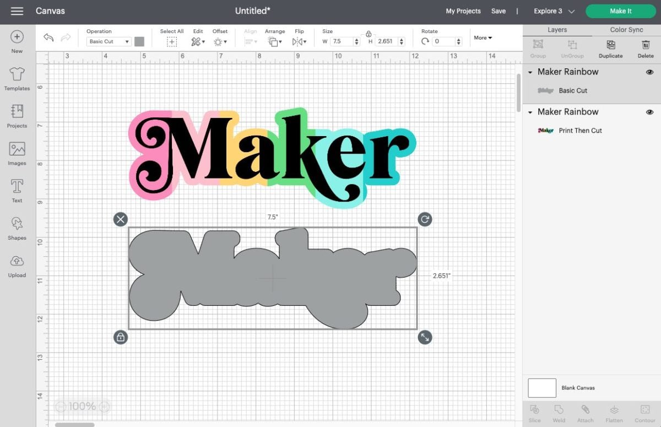The width and height of the screenshot is (661, 427).
Task: Delete the selected layer with the trash icon
Action: (646, 45)
